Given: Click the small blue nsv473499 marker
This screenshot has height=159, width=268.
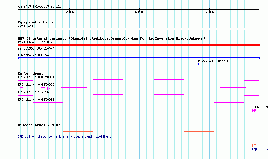Looking at the screenshot, I should [x=199, y=64].
